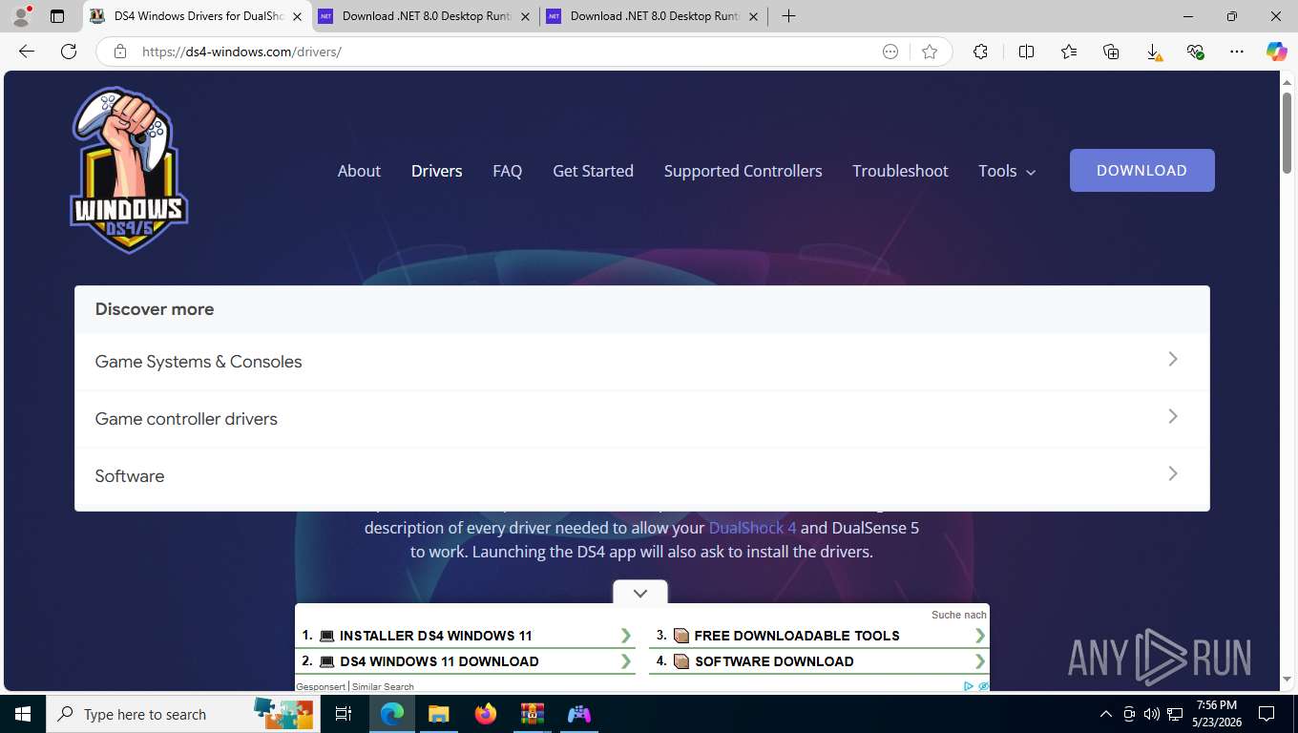
Task: Expand the Tools dropdown menu
Action: coord(1007,171)
